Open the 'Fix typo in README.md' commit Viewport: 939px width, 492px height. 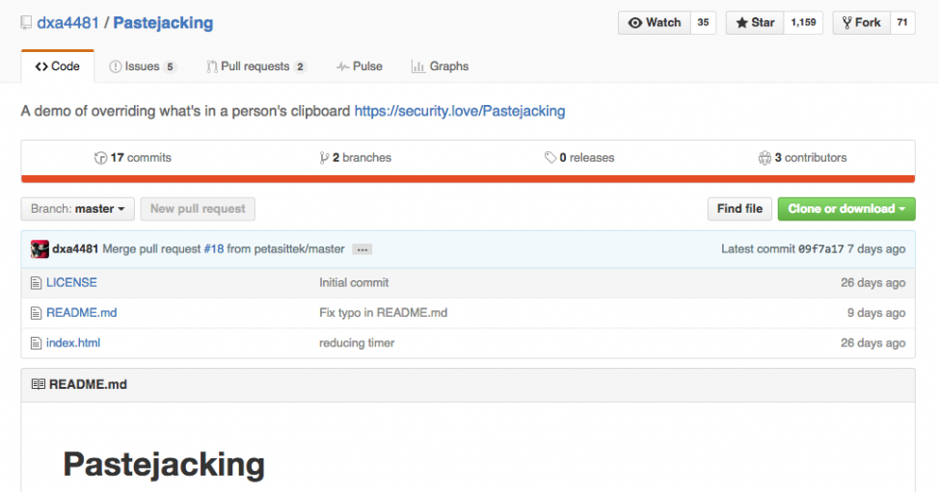384,313
